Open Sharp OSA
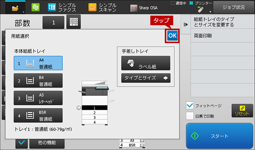 click(144, 8)
